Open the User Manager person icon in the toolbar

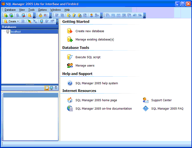(x=92, y=15)
